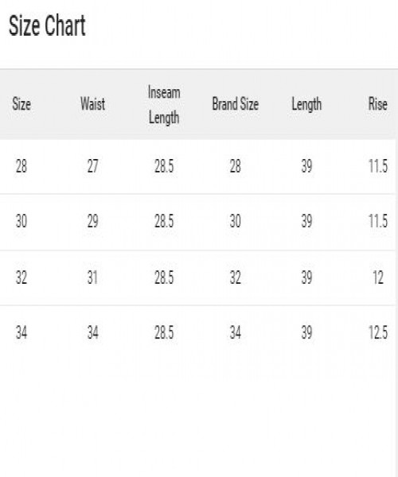Image resolution: width=398 pixels, height=477 pixels.
Task: Click the Inseam Length column header
Action: coord(164,105)
